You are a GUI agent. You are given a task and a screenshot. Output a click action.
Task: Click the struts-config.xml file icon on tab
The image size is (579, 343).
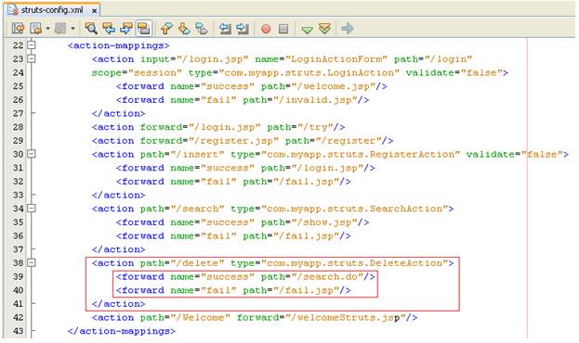13,9
